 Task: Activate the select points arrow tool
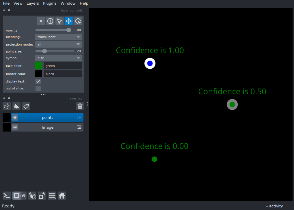(x=59, y=21)
